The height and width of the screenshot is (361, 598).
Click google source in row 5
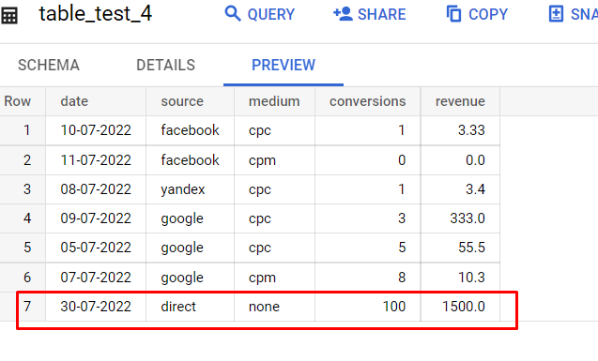182,248
